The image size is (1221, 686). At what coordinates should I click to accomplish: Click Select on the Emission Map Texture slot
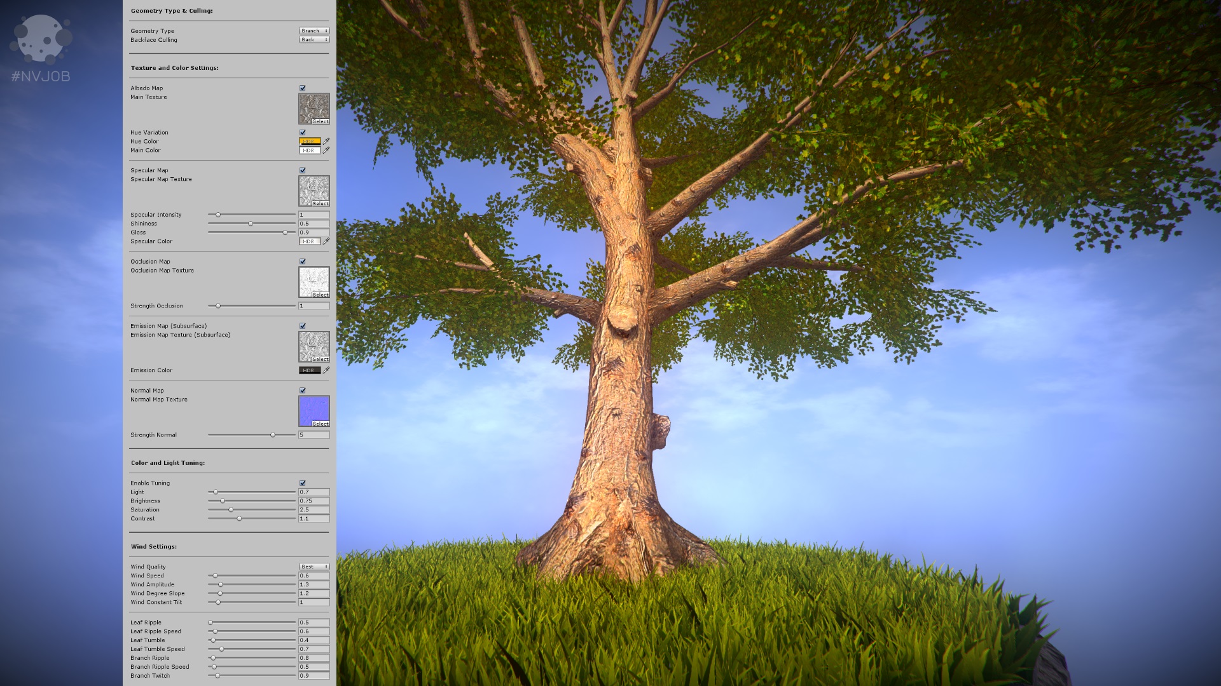(x=321, y=360)
